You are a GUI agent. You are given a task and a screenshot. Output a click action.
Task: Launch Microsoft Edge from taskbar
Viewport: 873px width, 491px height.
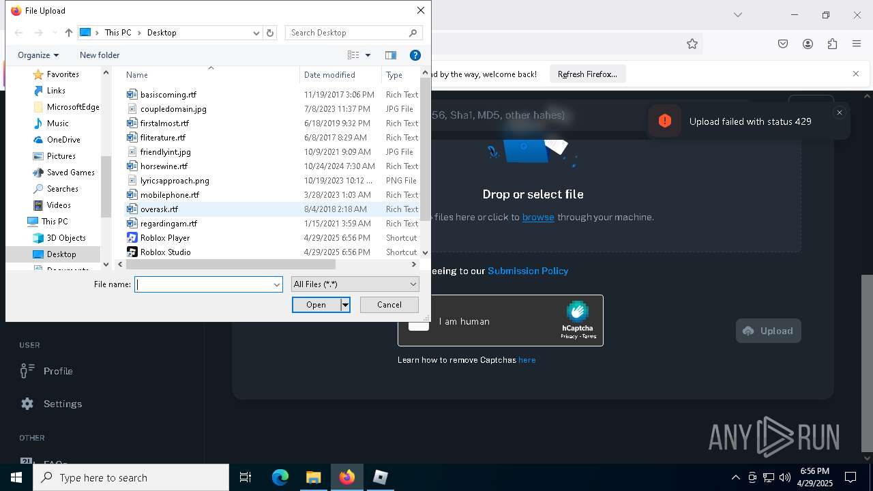(x=280, y=477)
